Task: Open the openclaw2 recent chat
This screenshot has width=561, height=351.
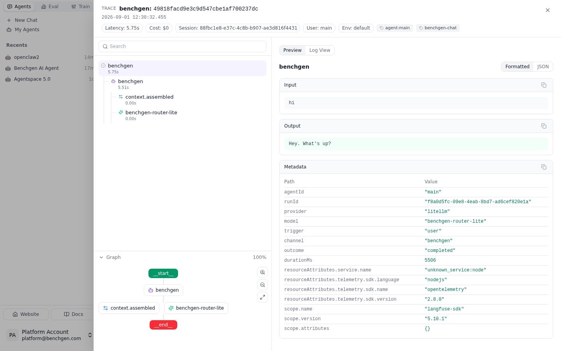Action: [47, 57]
